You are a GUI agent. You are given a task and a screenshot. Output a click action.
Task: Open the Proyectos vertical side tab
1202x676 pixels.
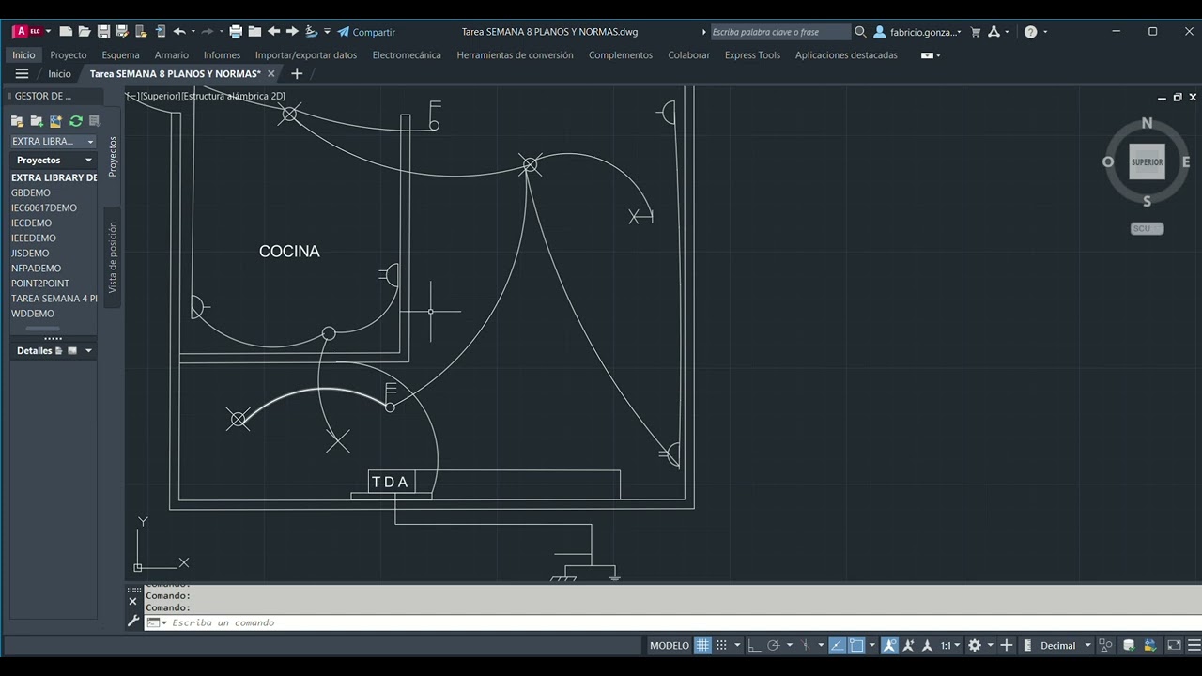pyautogui.click(x=113, y=156)
